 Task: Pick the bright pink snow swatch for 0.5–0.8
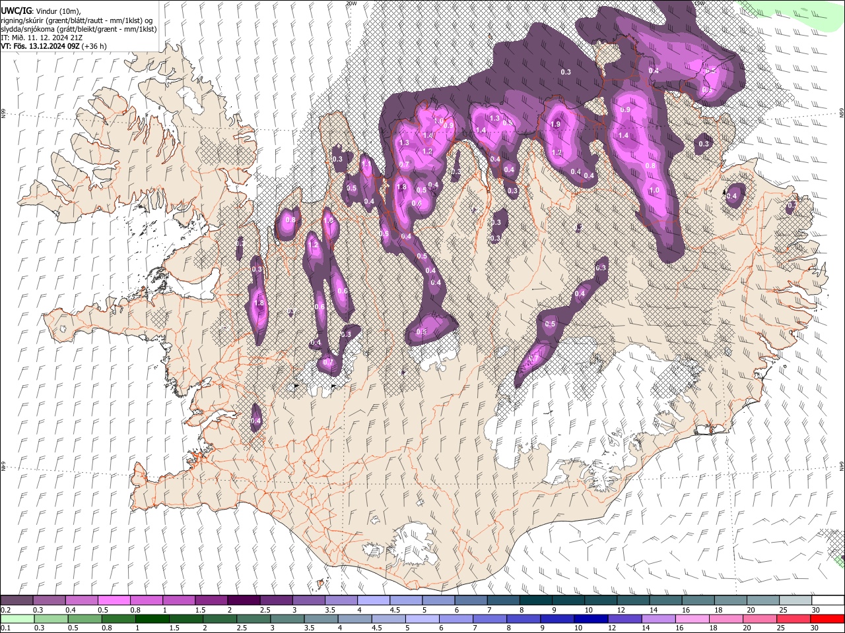114,601
